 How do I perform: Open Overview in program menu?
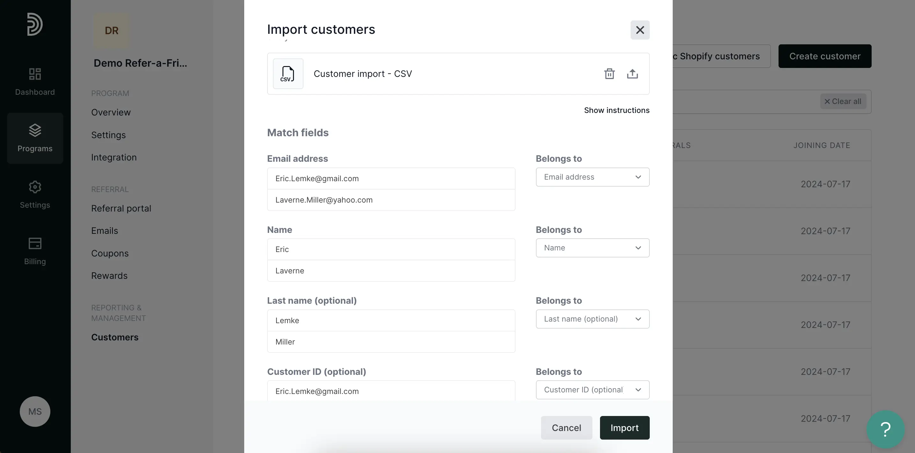click(111, 112)
